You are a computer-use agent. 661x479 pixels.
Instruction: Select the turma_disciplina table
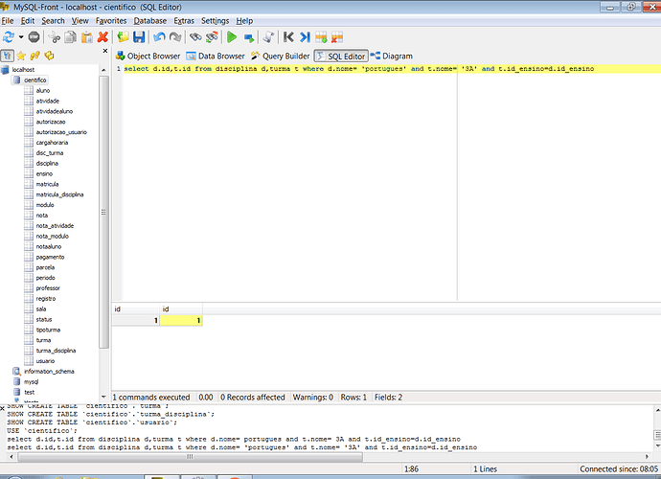tap(56, 350)
